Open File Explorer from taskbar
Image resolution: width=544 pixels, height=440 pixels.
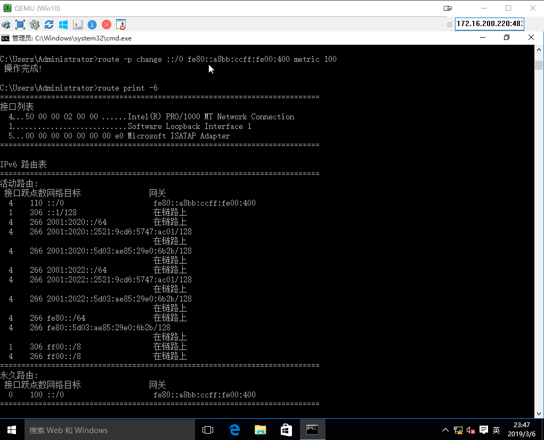[261, 430]
